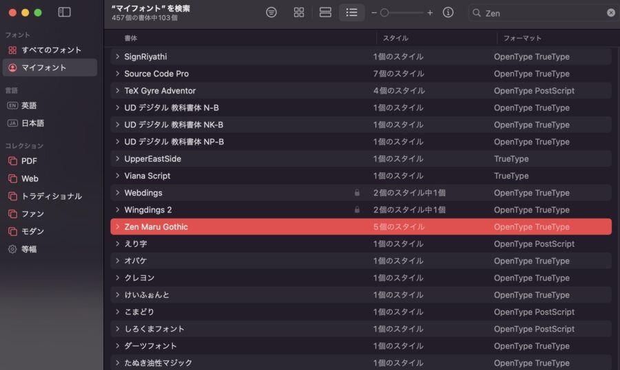
Task: Click OpenType PostScript on TeX Gyre Adventor
Action: 534,90
